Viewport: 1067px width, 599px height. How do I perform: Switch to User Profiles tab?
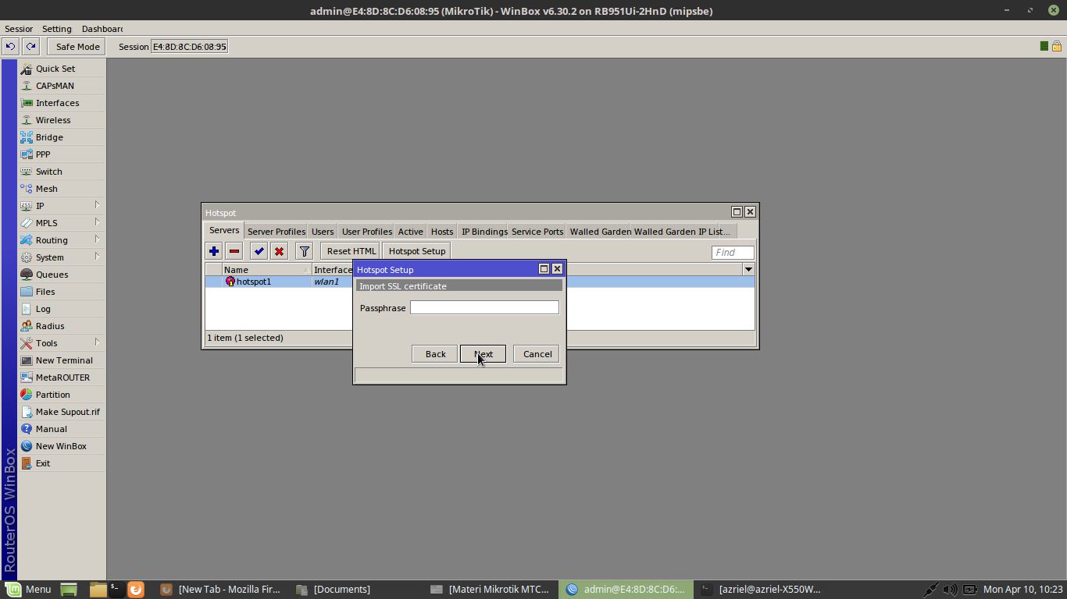[x=367, y=232]
